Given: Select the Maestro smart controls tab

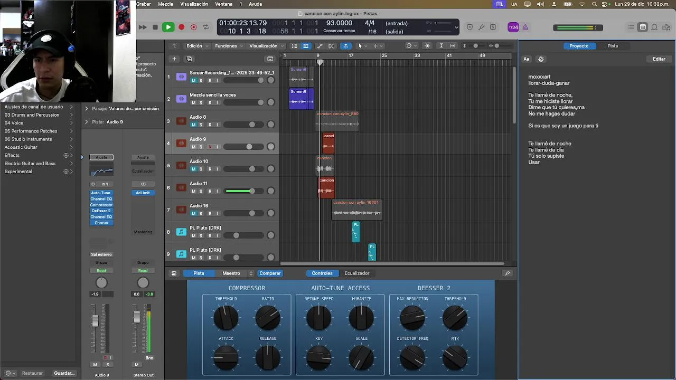Looking at the screenshot, I should (x=231, y=273).
